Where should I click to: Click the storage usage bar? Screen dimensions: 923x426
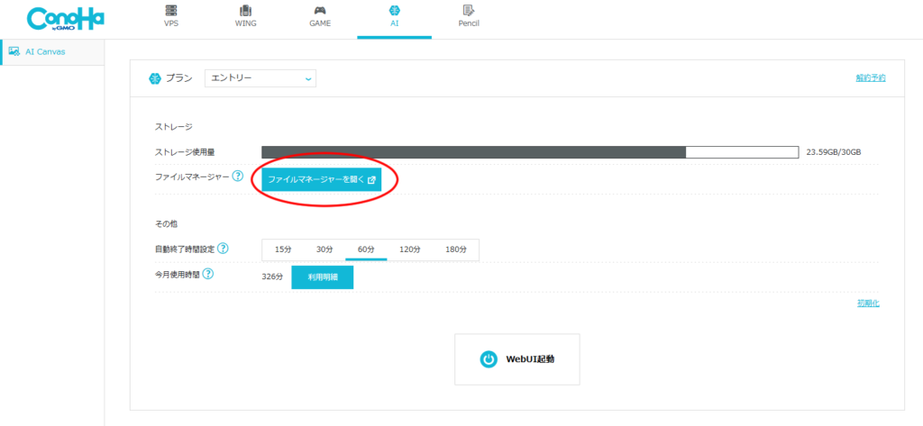pos(529,152)
